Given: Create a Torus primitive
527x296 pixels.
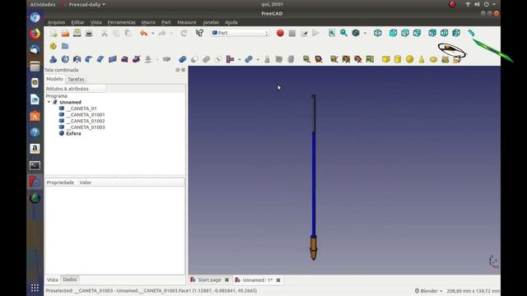Looking at the screenshot, I should click(433, 59).
